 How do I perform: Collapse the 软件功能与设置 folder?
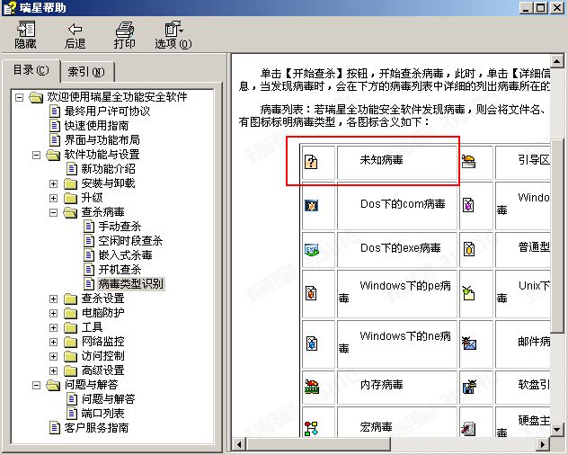point(36,156)
